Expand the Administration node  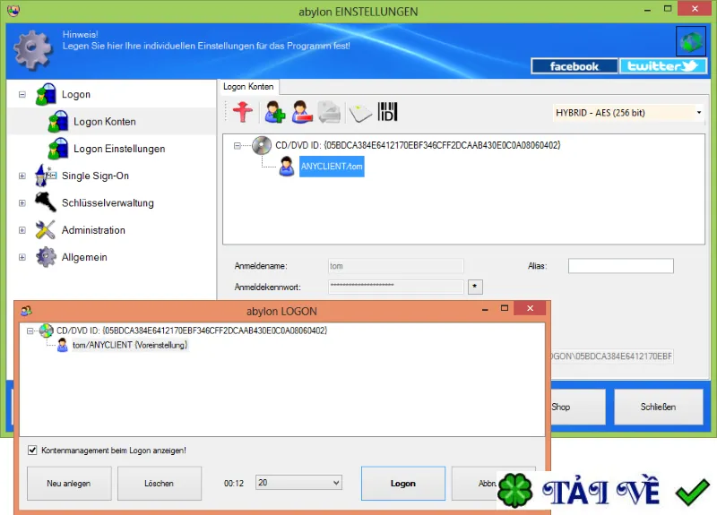22,230
